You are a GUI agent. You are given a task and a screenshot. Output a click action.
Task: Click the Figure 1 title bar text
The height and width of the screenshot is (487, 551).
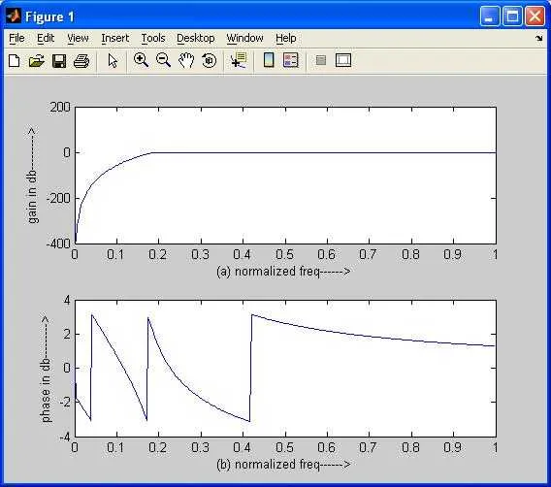49,16
